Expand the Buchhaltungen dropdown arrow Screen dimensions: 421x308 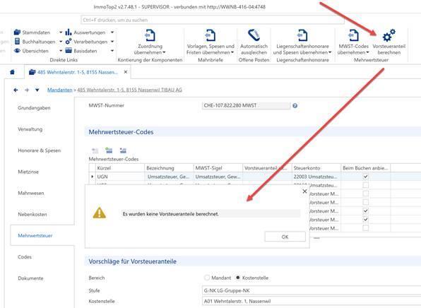(61, 42)
